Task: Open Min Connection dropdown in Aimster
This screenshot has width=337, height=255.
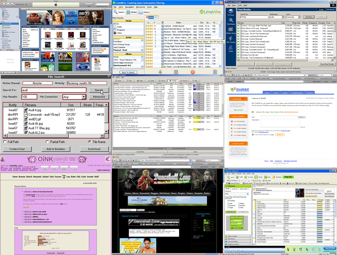Action: click(84, 97)
